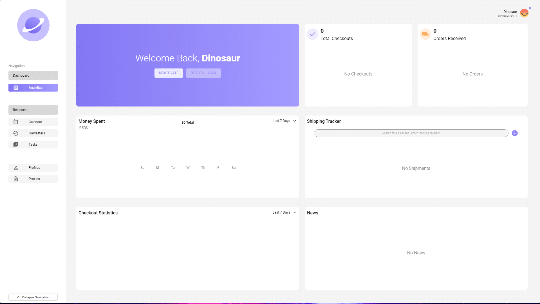This screenshot has height=304, width=540.
Task: Click the Dinosaur user avatar
Action: click(x=524, y=13)
